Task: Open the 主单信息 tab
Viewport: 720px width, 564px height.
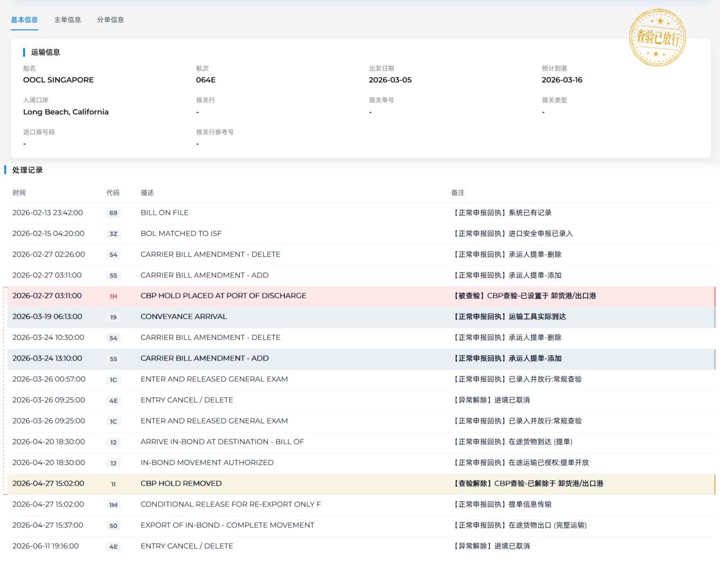Action: click(67, 20)
